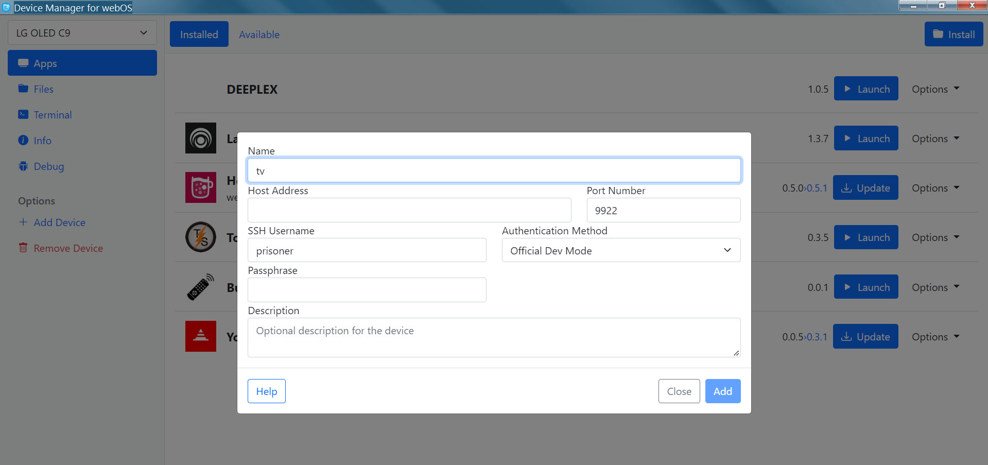Click the Info circle icon

[x=23, y=140]
